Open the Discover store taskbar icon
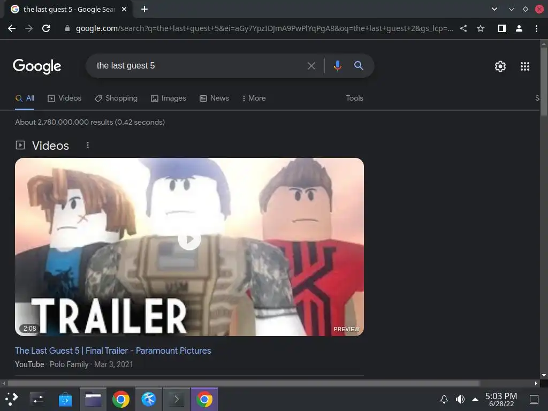The image size is (548, 411). (x=65, y=399)
